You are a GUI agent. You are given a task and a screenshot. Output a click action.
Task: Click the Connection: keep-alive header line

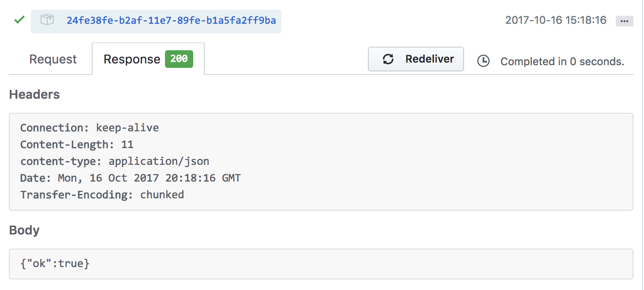coord(90,128)
